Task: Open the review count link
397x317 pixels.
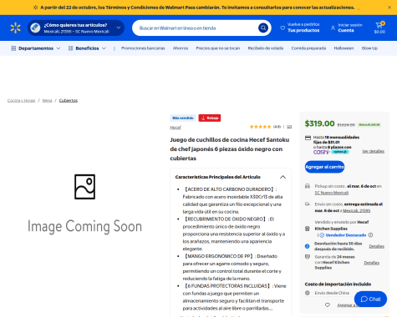Action: [x=289, y=127]
